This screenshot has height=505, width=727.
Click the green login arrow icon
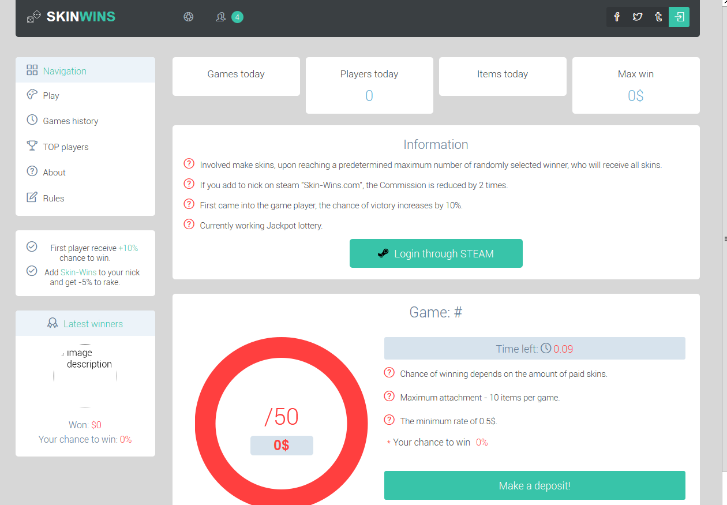pos(679,17)
